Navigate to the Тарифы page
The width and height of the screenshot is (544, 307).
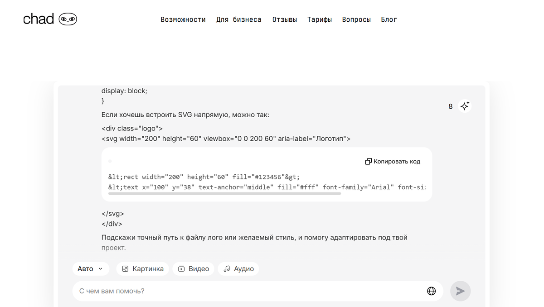(x=320, y=19)
